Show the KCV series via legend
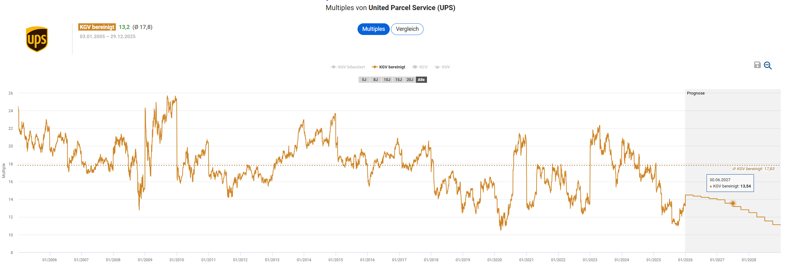Viewport: 788px width, 271px height. tap(420, 67)
